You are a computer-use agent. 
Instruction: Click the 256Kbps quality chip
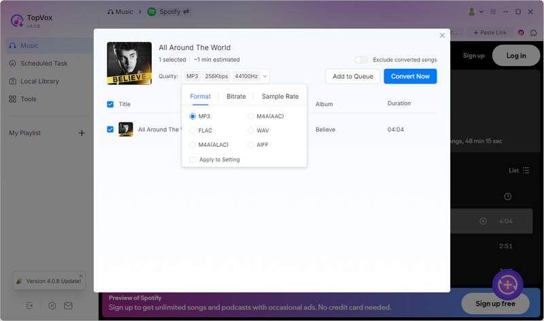pos(216,76)
